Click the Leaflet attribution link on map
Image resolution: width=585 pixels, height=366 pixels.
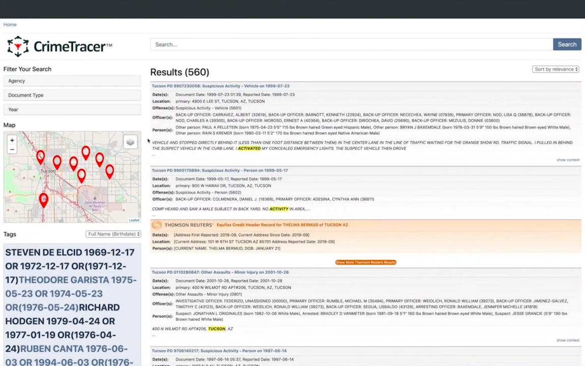coord(134,220)
